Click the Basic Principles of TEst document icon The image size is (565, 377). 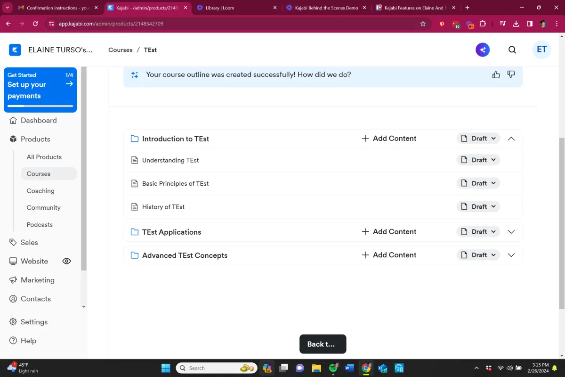[x=135, y=183]
